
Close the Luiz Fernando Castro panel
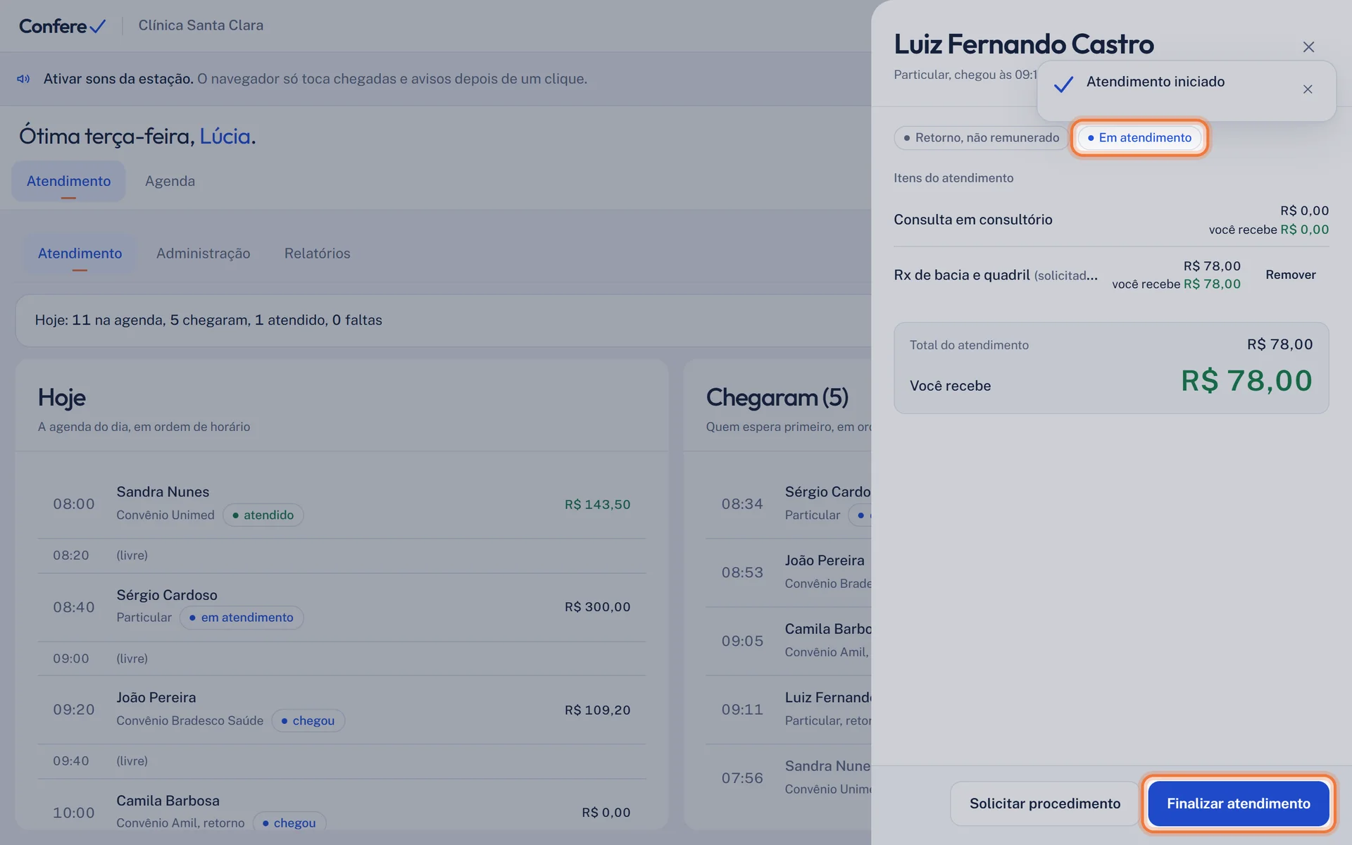[1308, 46]
